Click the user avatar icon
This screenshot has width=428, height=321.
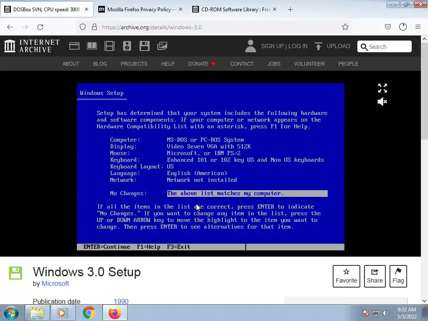pyautogui.click(x=250, y=46)
